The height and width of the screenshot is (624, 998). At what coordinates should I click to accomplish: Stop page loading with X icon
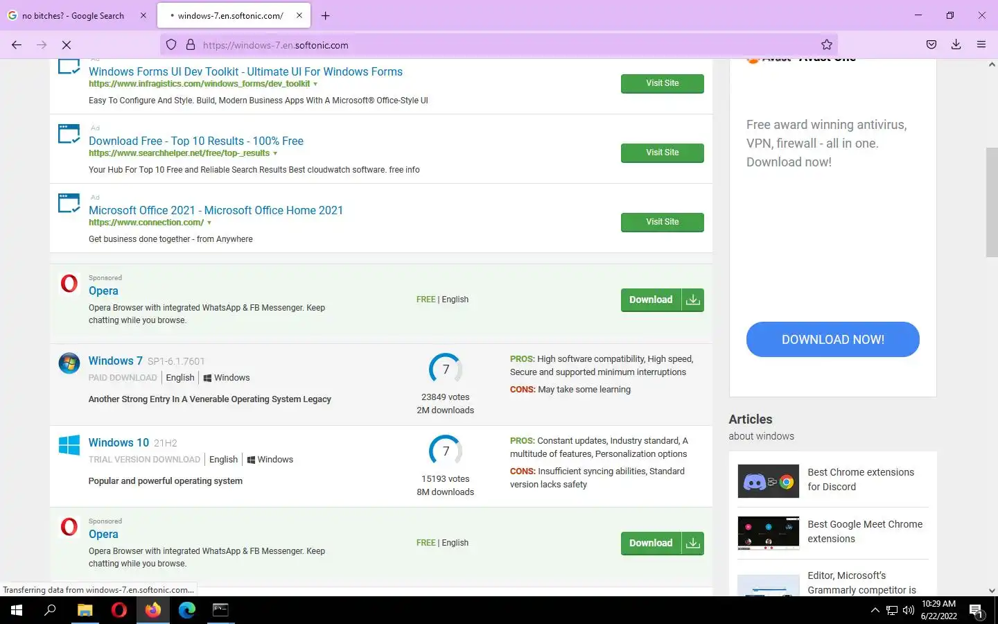[x=67, y=45]
